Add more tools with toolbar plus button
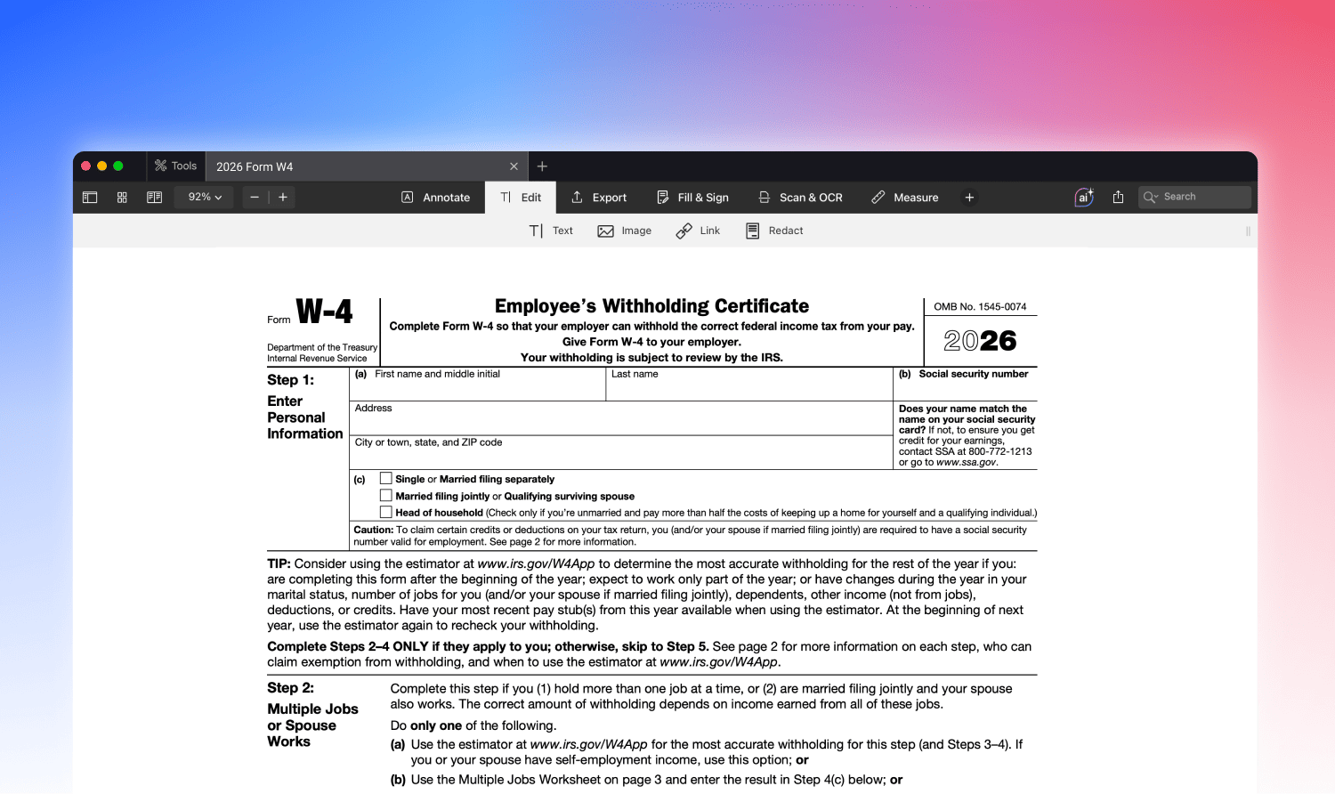The width and height of the screenshot is (1335, 794). [x=969, y=198]
